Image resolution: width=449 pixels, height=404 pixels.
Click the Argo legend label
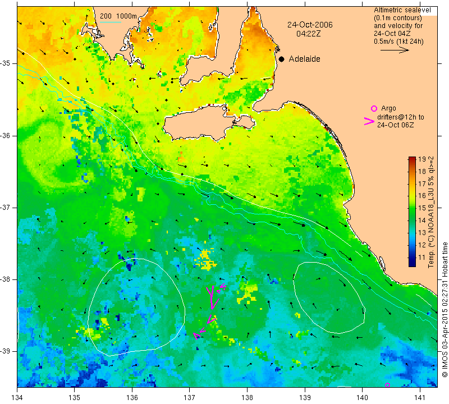pos(388,108)
